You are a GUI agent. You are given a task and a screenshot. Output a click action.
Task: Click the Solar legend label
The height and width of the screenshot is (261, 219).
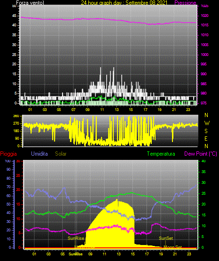click(61, 154)
